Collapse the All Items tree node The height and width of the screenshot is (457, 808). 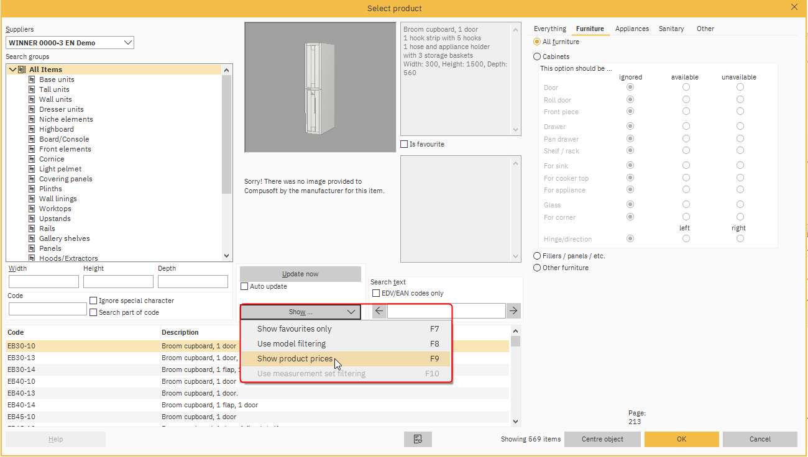pyautogui.click(x=13, y=69)
